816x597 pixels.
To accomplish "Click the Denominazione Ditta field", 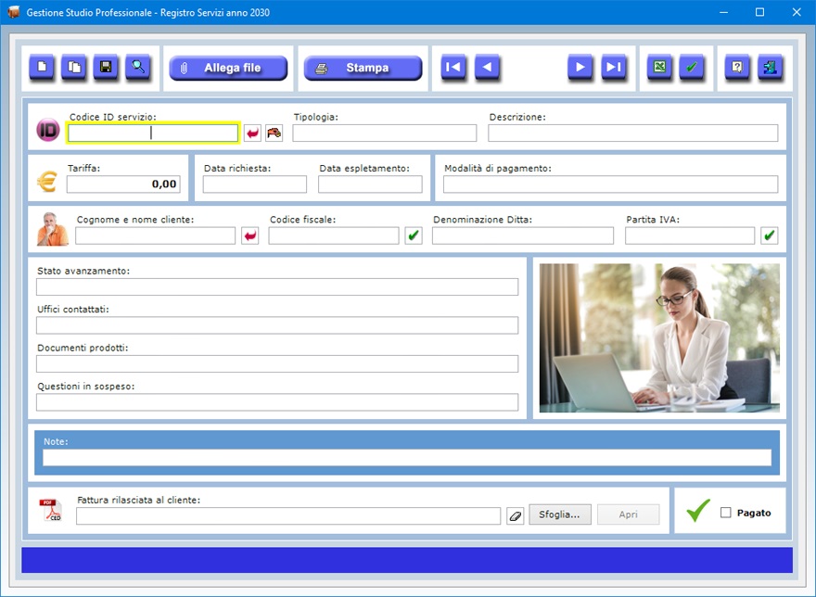I will [x=522, y=235].
